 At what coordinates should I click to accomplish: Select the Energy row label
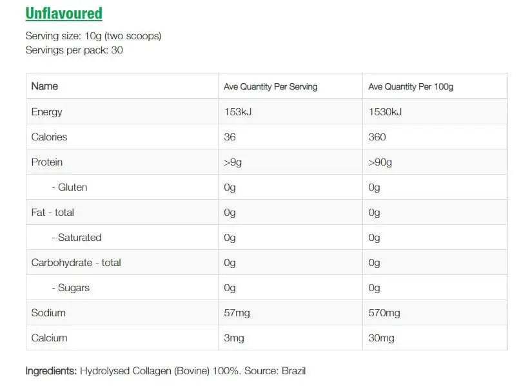(46, 112)
